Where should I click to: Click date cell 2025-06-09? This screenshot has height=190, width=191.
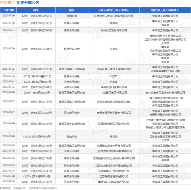tap(8, 145)
